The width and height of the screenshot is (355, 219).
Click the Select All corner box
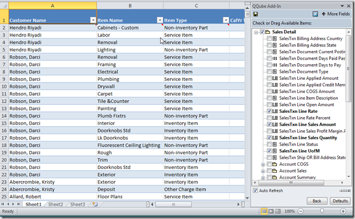[x=5, y=6]
